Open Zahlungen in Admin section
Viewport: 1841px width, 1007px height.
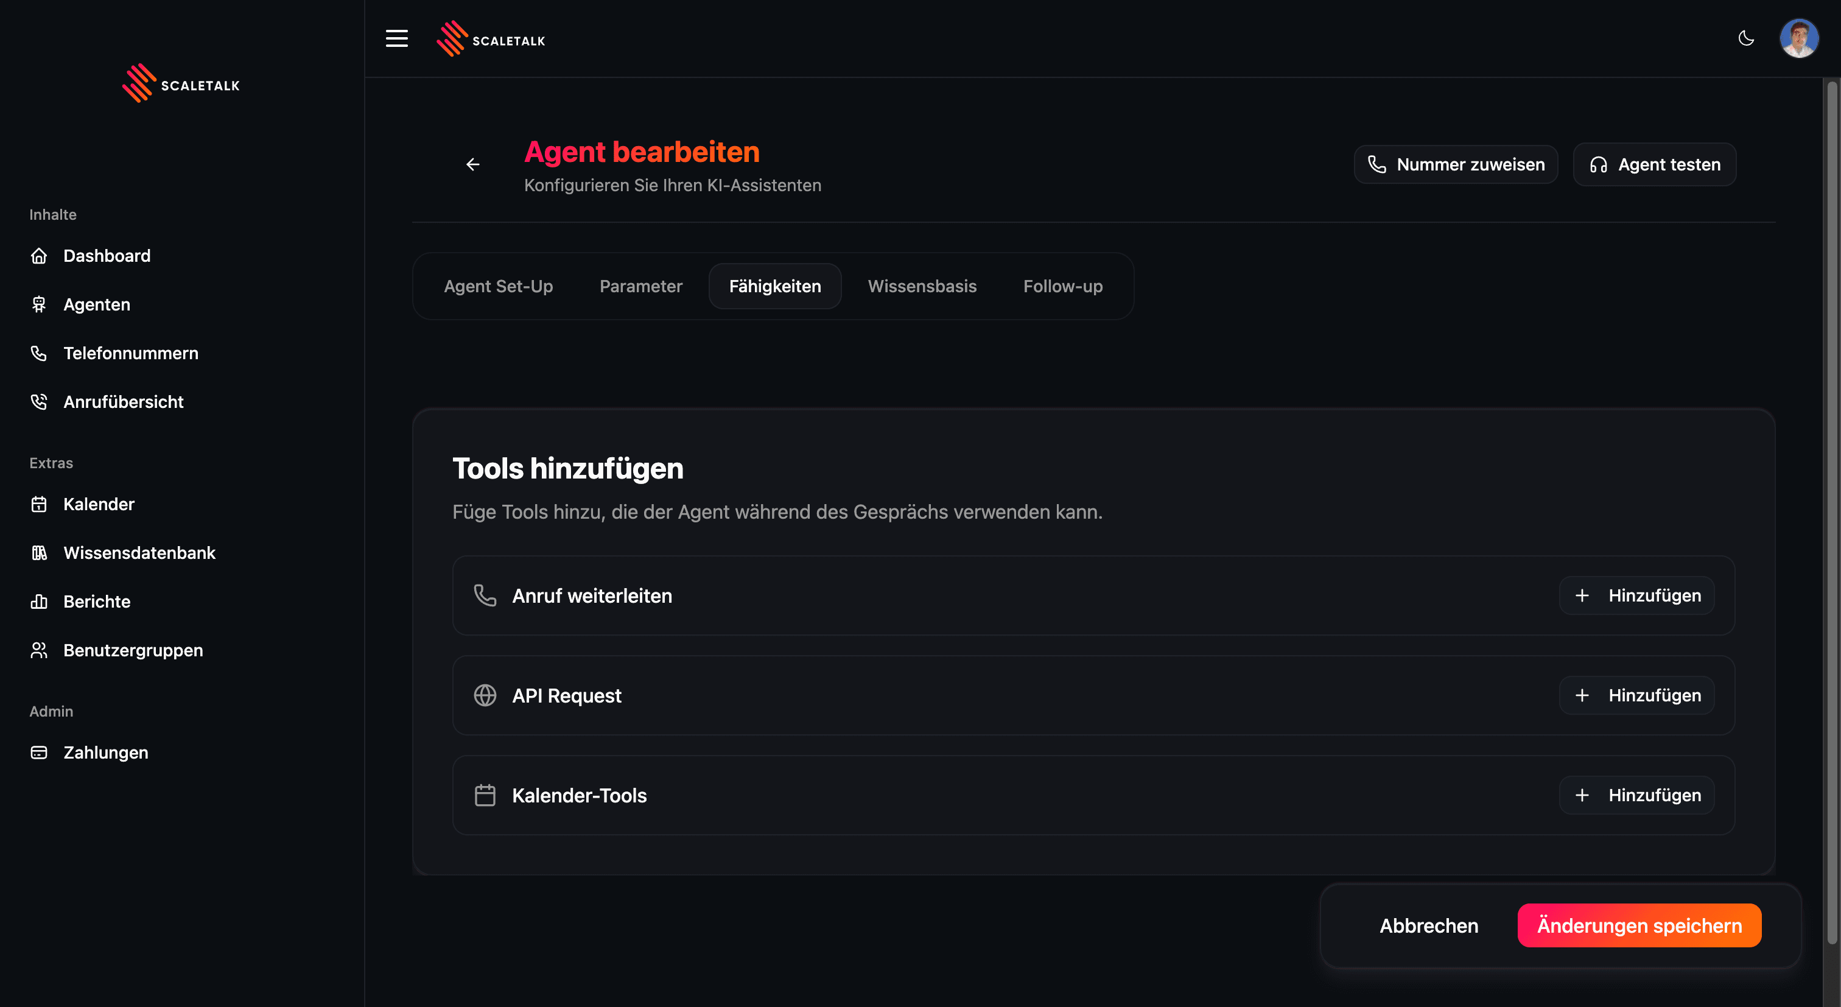[x=106, y=752]
